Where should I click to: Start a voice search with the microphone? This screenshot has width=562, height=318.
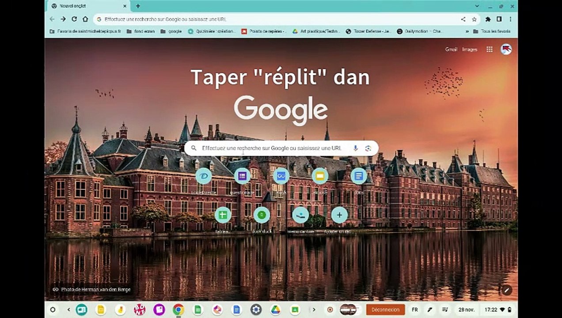tap(355, 148)
